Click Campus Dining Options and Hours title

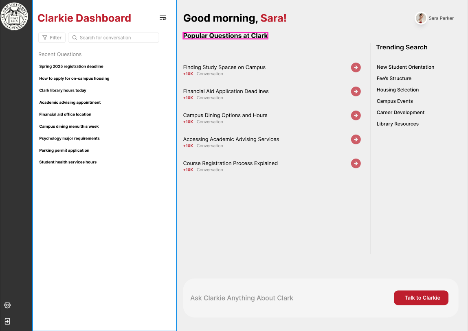[x=225, y=115]
